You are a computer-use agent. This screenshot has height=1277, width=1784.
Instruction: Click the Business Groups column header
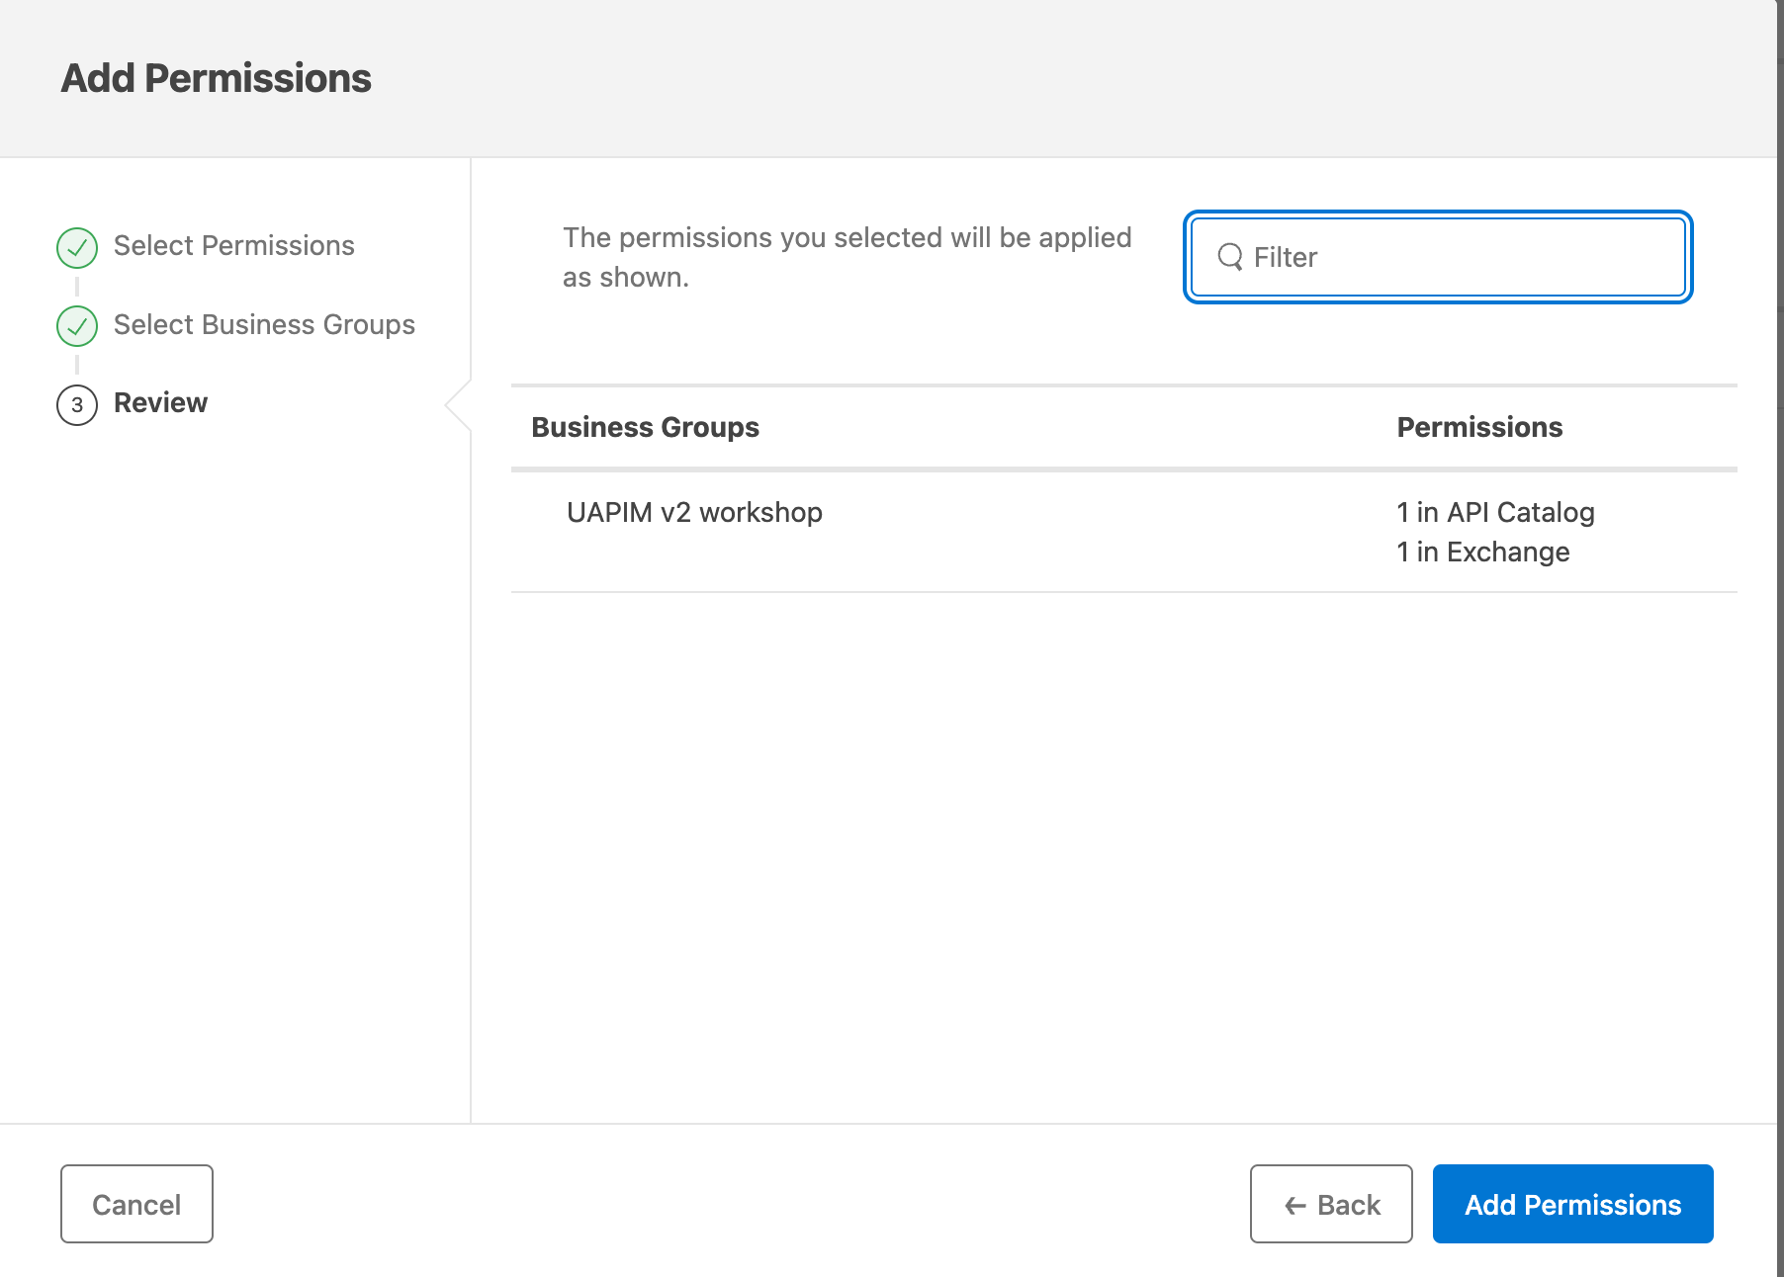[x=645, y=427]
